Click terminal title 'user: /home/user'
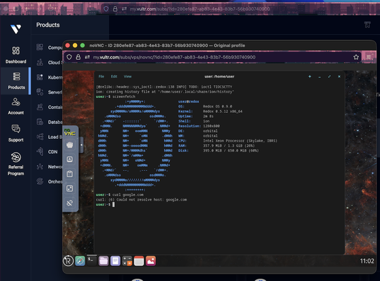 coord(219,76)
